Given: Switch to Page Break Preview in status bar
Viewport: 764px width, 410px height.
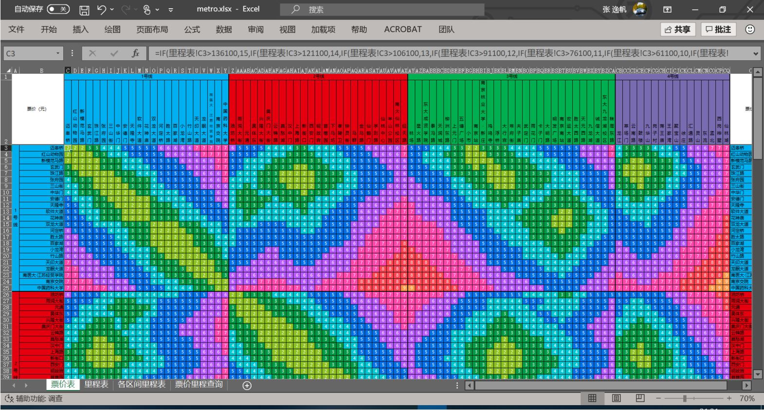Looking at the screenshot, I should pos(640,398).
